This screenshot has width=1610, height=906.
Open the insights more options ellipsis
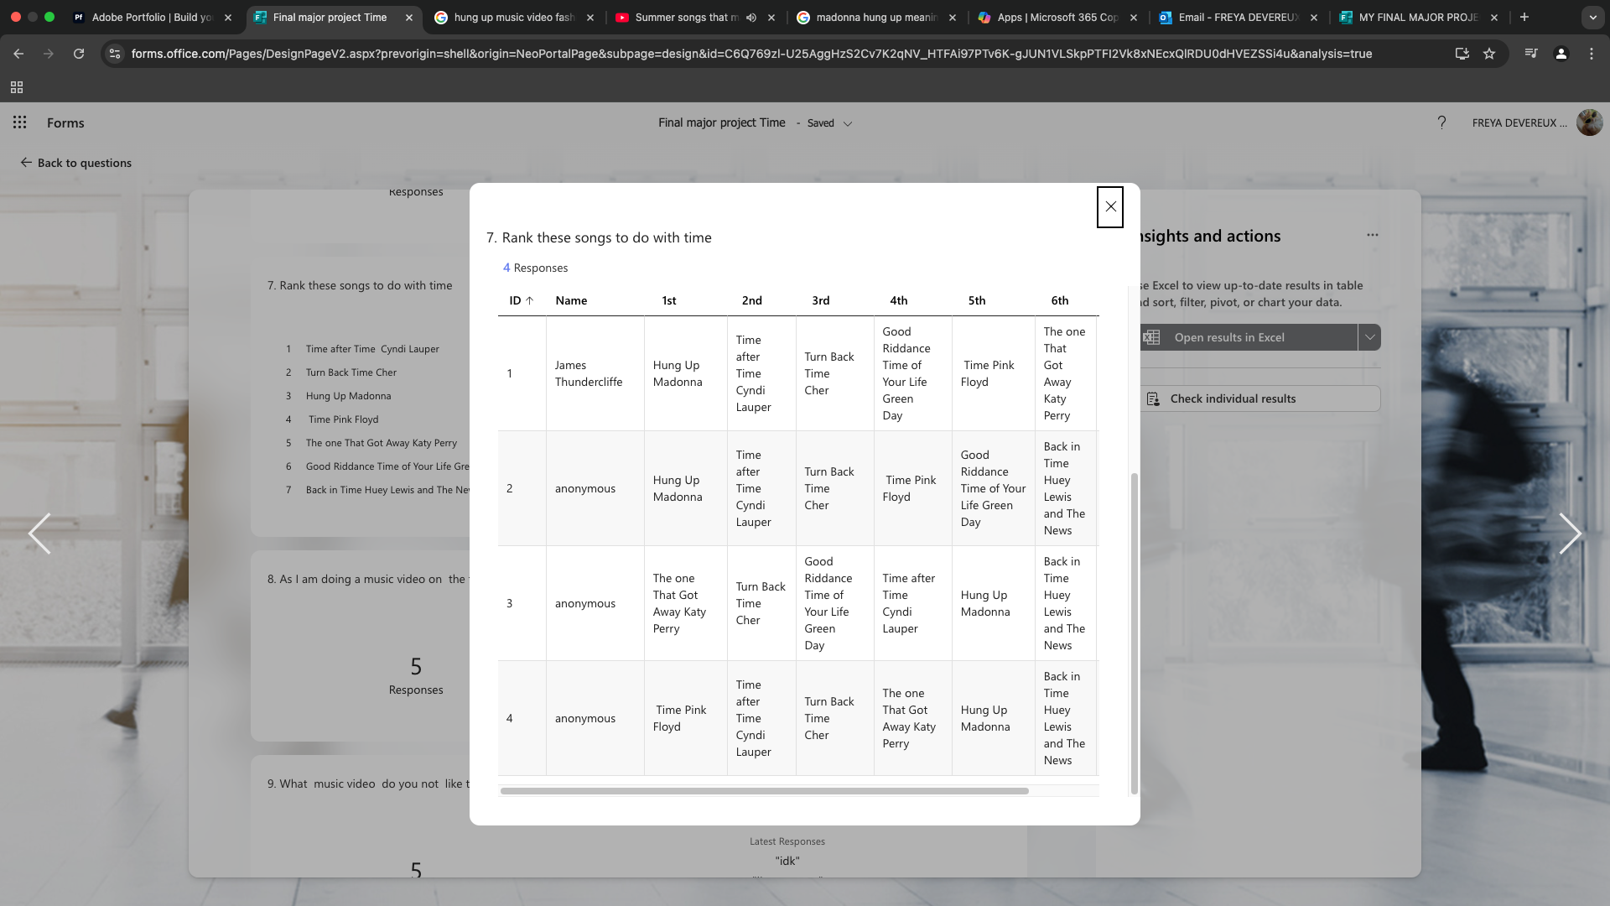click(1372, 235)
